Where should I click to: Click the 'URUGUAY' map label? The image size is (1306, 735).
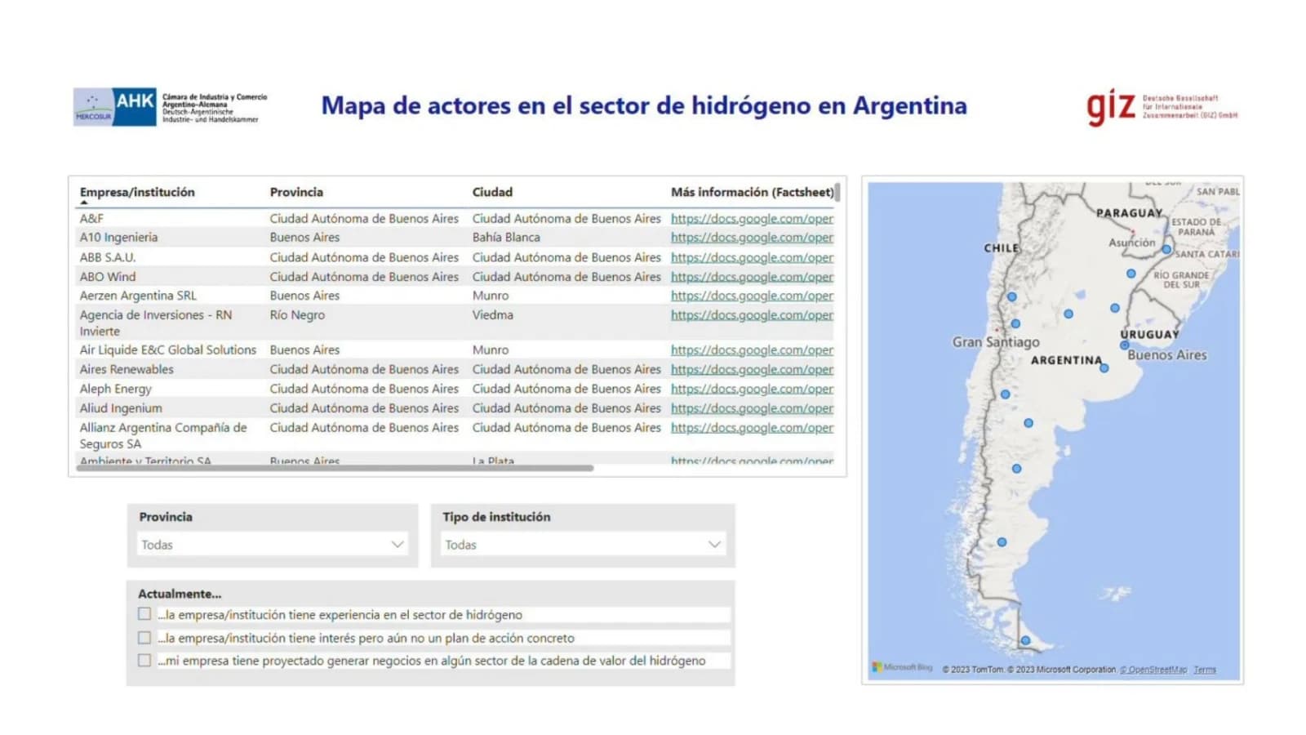point(1149,335)
